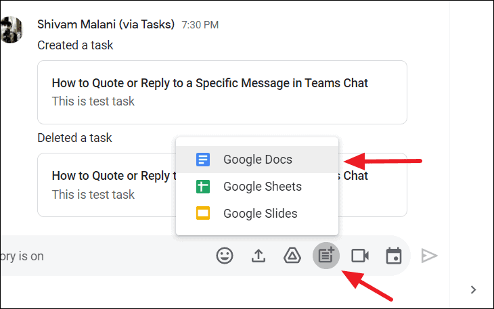Click the sender name Shivam Malani
This screenshot has width=494, height=309.
(106, 24)
